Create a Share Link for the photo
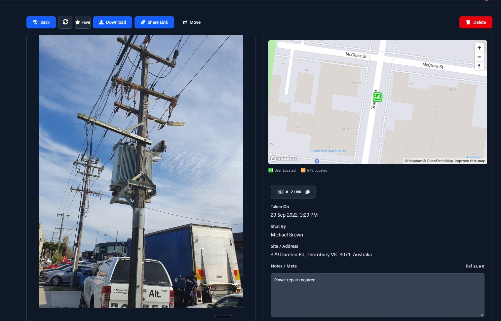This screenshot has height=321, width=501. 154,22
